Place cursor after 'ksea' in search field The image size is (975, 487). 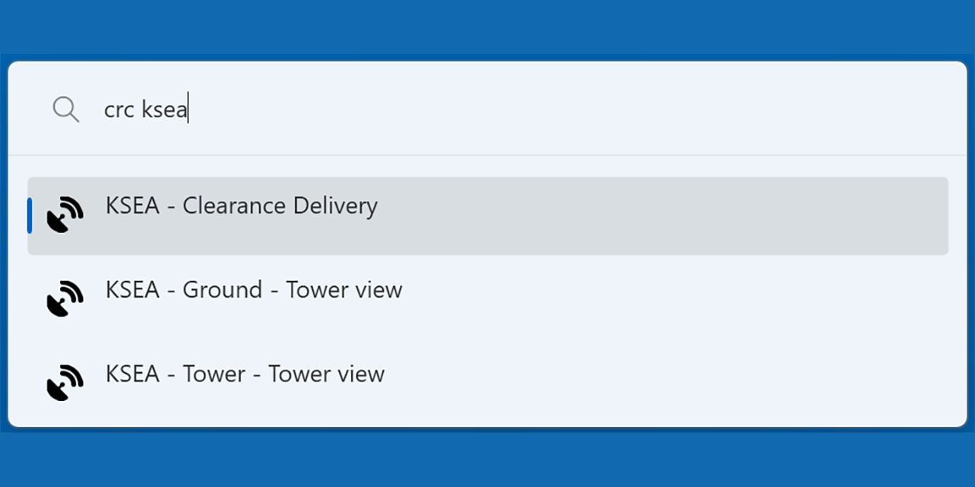pos(187,110)
